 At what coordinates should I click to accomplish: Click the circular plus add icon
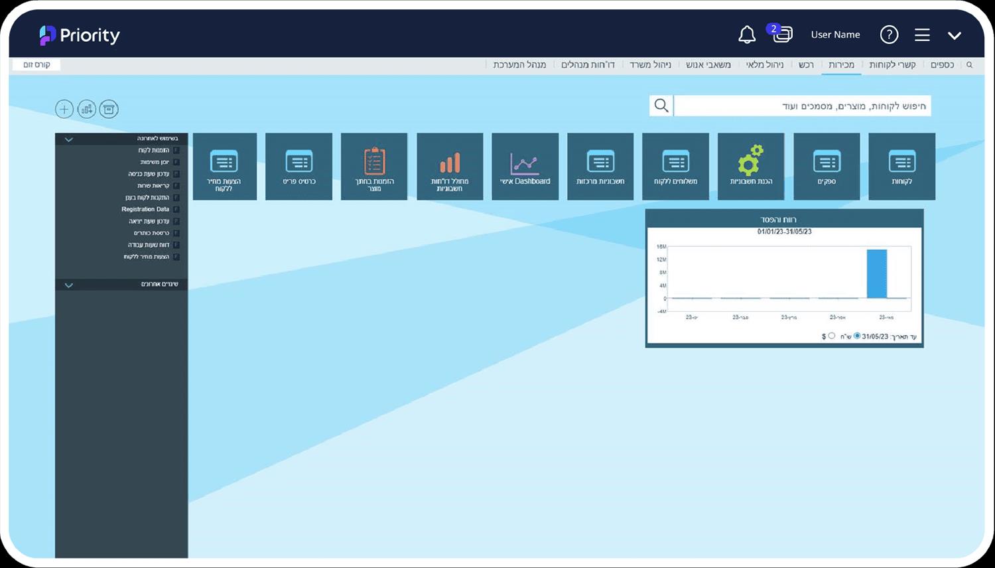click(x=64, y=109)
